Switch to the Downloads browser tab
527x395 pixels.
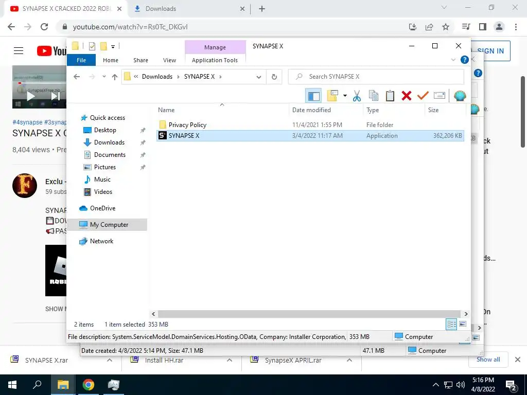[x=189, y=9]
